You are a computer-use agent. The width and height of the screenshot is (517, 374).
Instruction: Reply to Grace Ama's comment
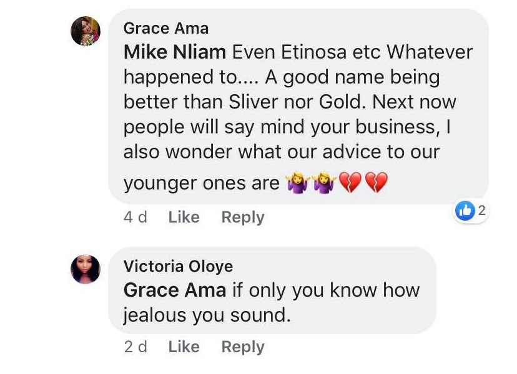(x=243, y=217)
